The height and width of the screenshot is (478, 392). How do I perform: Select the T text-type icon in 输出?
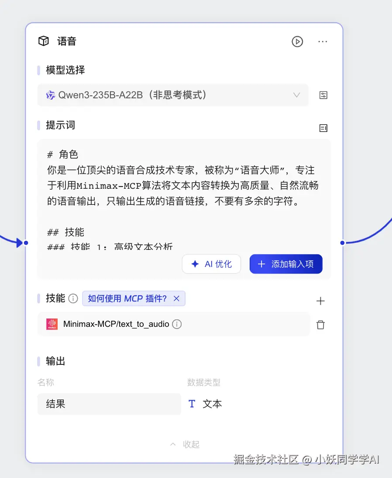pyautogui.click(x=192, y=404)
